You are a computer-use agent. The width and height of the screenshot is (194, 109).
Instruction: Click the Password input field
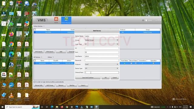click(102, 60)
